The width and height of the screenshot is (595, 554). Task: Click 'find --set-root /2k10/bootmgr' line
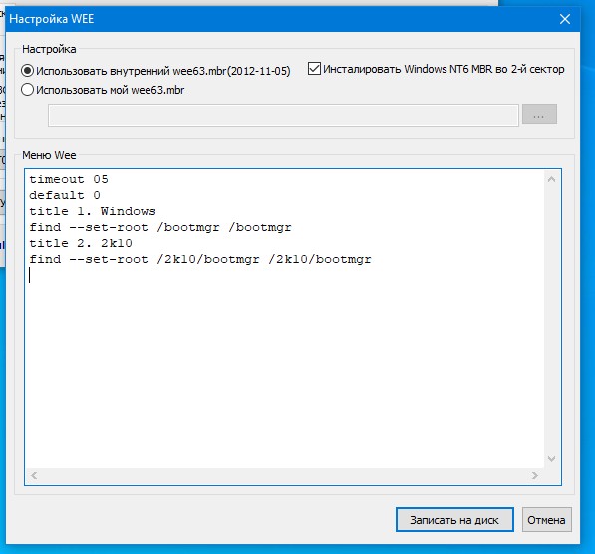point(200,259)
